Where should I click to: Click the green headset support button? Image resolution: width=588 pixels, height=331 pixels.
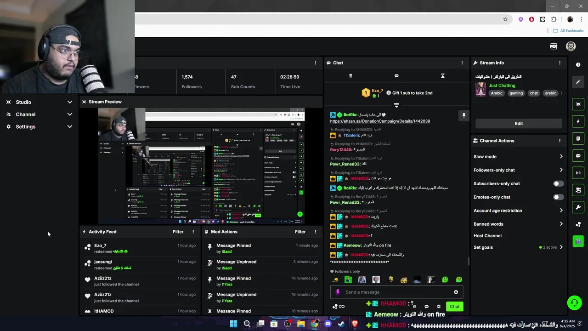point(574,302)
